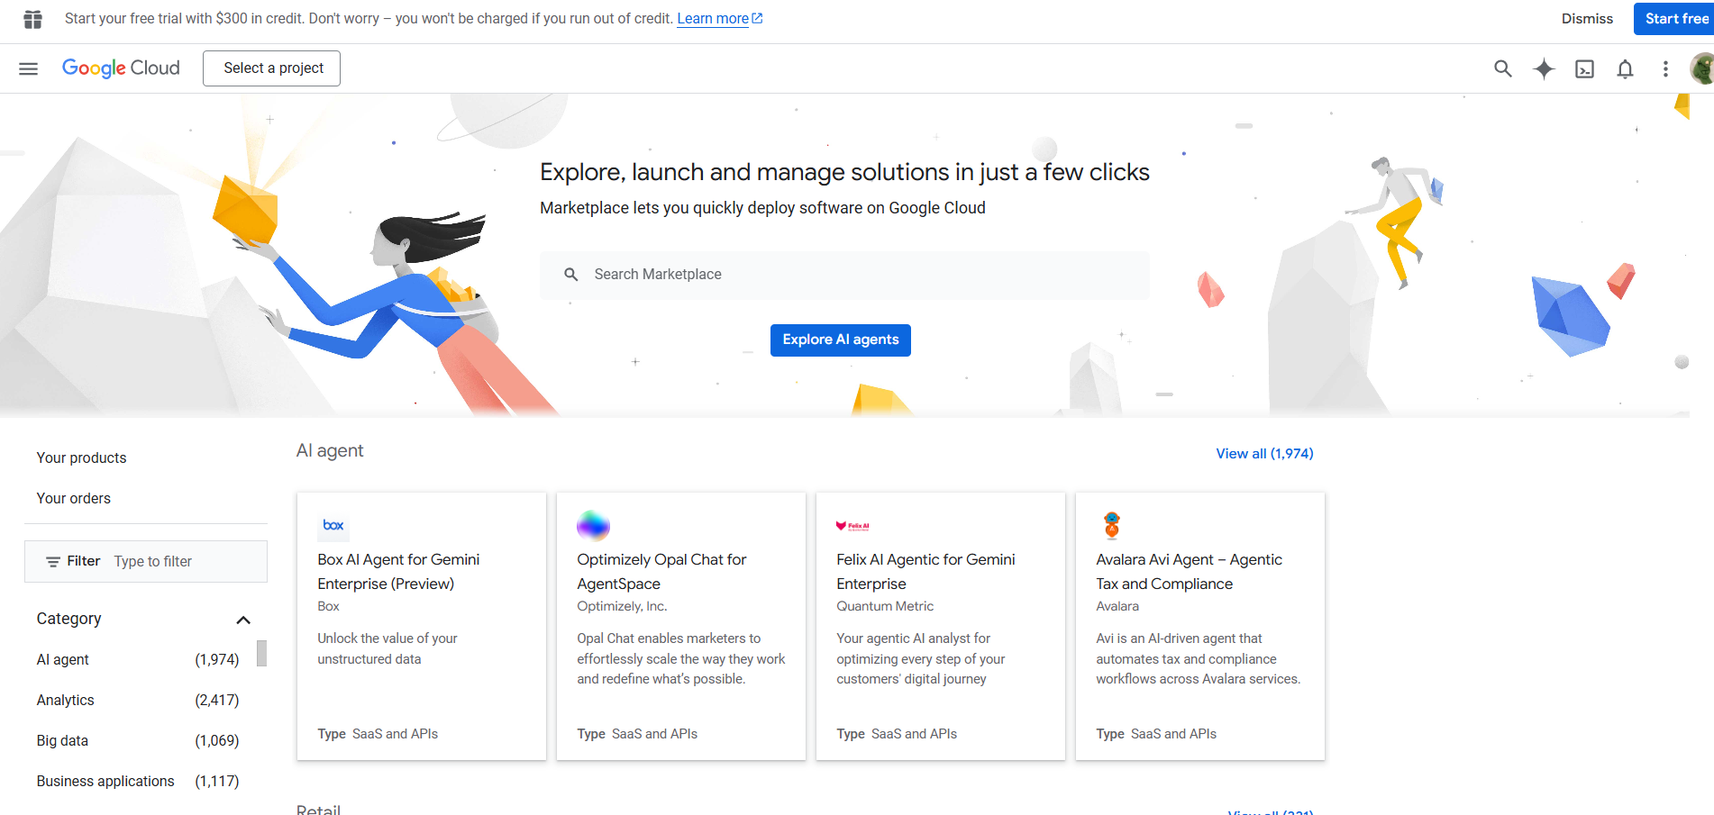The image size is (1714, 815).
Task: Click the Quantum Metric publisher text
Action: coord(885,607)
